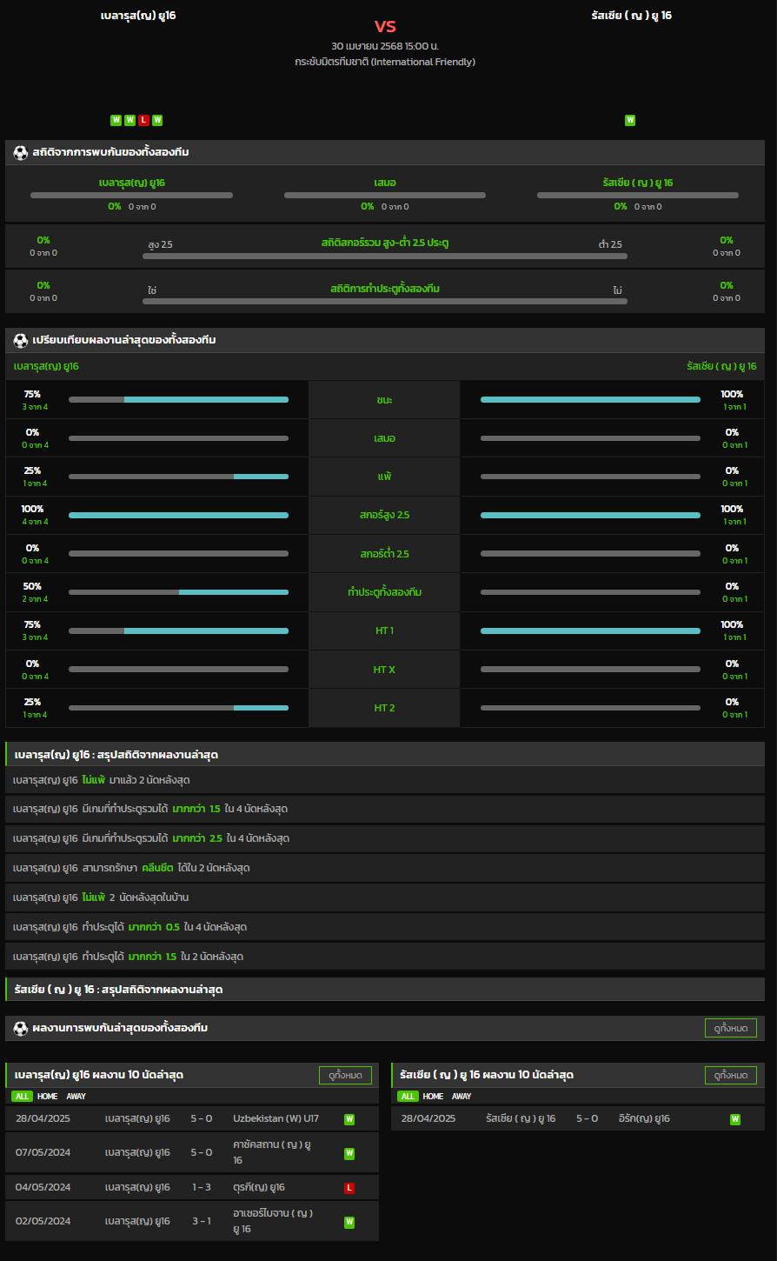777x1261 pixels.
Task: Select the ALL tab under Russia last 10 matches
Action: pos(408,1097)
